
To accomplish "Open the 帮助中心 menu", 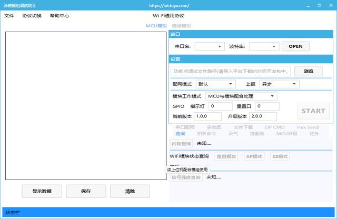I will (x=60, y=16).
